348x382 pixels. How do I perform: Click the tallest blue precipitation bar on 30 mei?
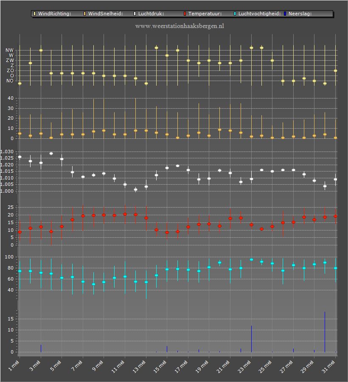tap(325, 332)
